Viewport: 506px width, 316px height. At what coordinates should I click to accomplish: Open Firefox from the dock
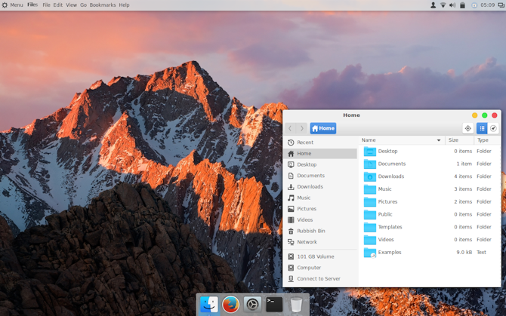[x=231, y=304]
